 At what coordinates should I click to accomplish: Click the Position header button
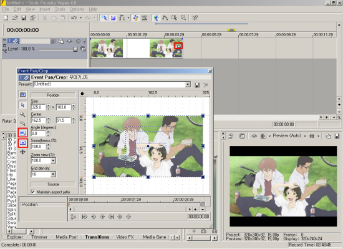click(x=53, y=95)
